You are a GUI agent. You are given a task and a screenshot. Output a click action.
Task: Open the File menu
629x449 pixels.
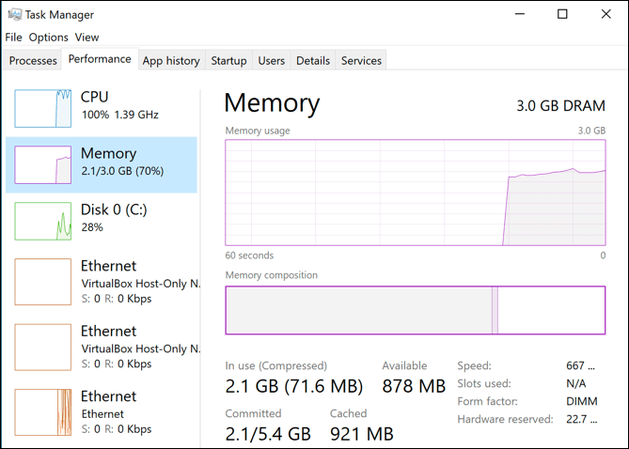click(13, 38)
